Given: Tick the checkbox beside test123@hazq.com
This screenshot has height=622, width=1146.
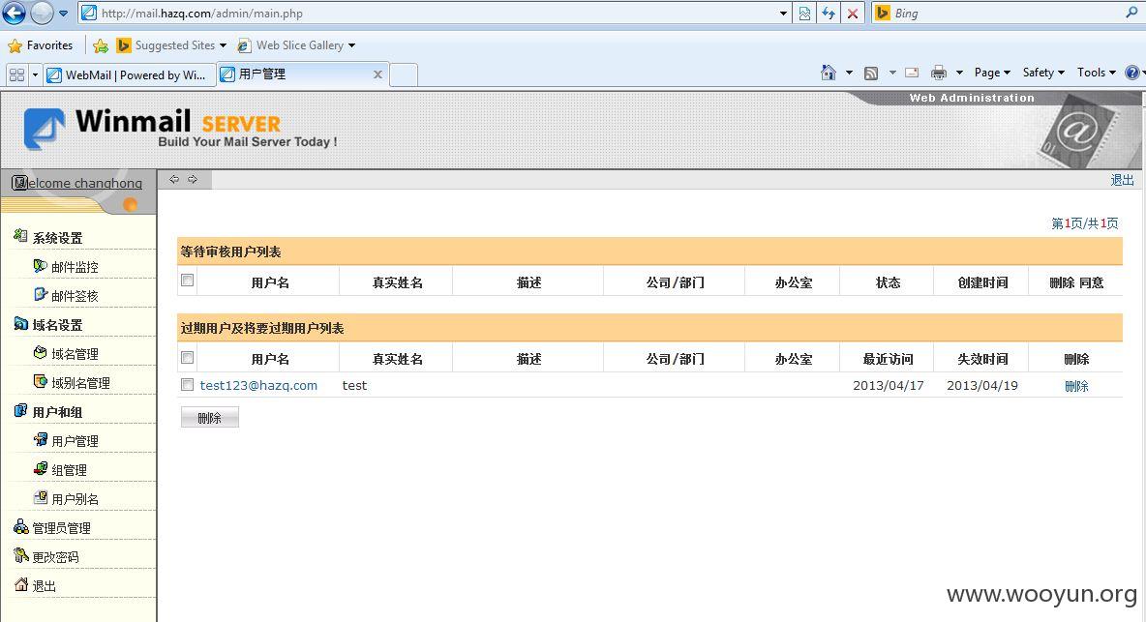Looking at the screenshot, I should pos(187,385).
